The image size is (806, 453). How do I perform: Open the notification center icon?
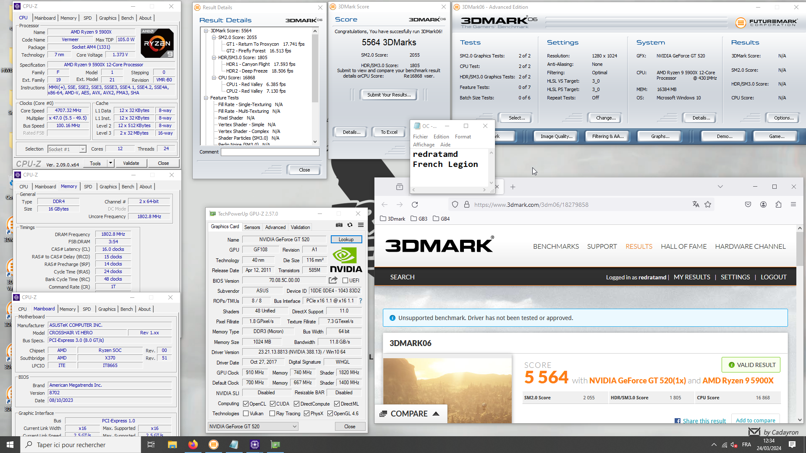[x=792, y=445]
